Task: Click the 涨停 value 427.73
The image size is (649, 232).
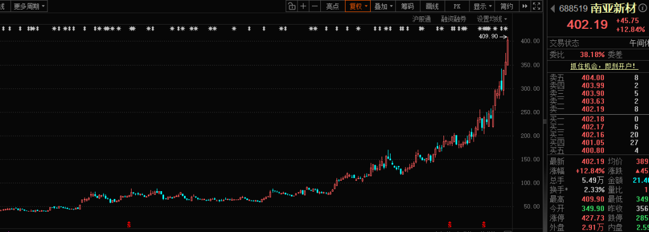Action: [x=593, y=218]
